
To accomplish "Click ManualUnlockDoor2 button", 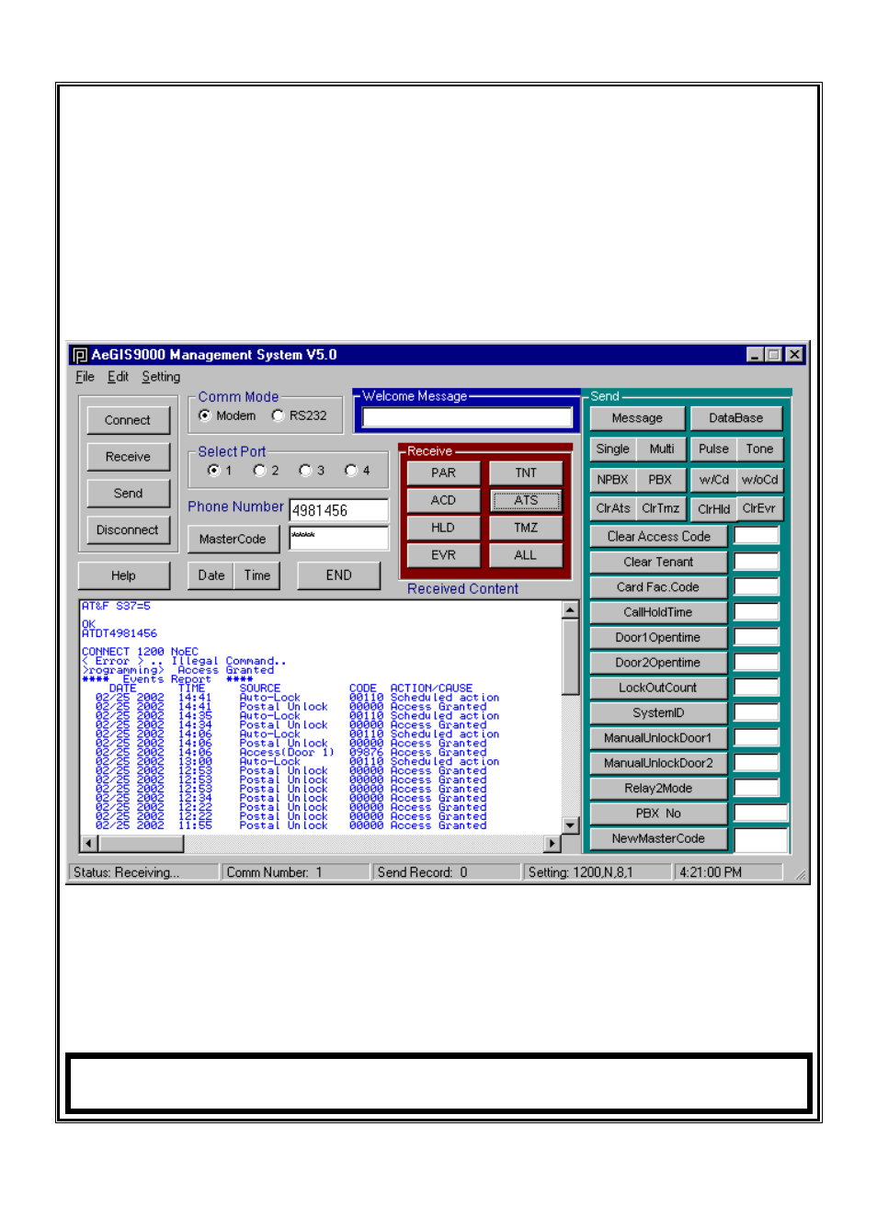I will point(658,763).
